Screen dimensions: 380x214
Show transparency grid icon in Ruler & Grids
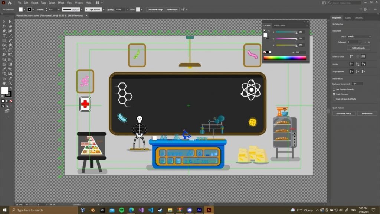(x=364, y=56)
